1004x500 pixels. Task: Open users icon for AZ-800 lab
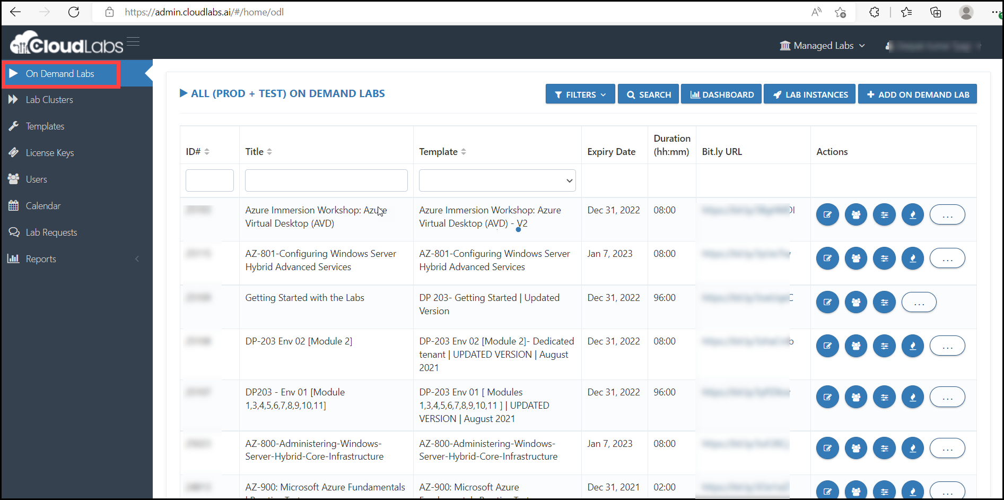coord(856,449)
